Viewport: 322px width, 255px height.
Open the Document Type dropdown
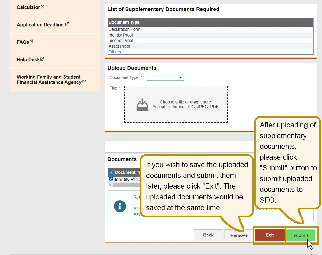pos(165,78)
